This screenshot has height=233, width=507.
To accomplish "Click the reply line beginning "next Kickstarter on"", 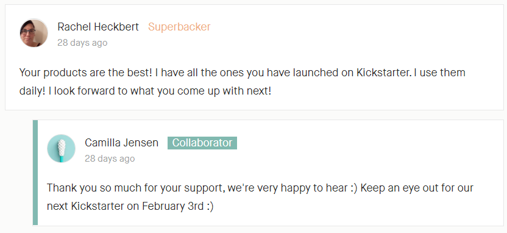I will [130, 206].
